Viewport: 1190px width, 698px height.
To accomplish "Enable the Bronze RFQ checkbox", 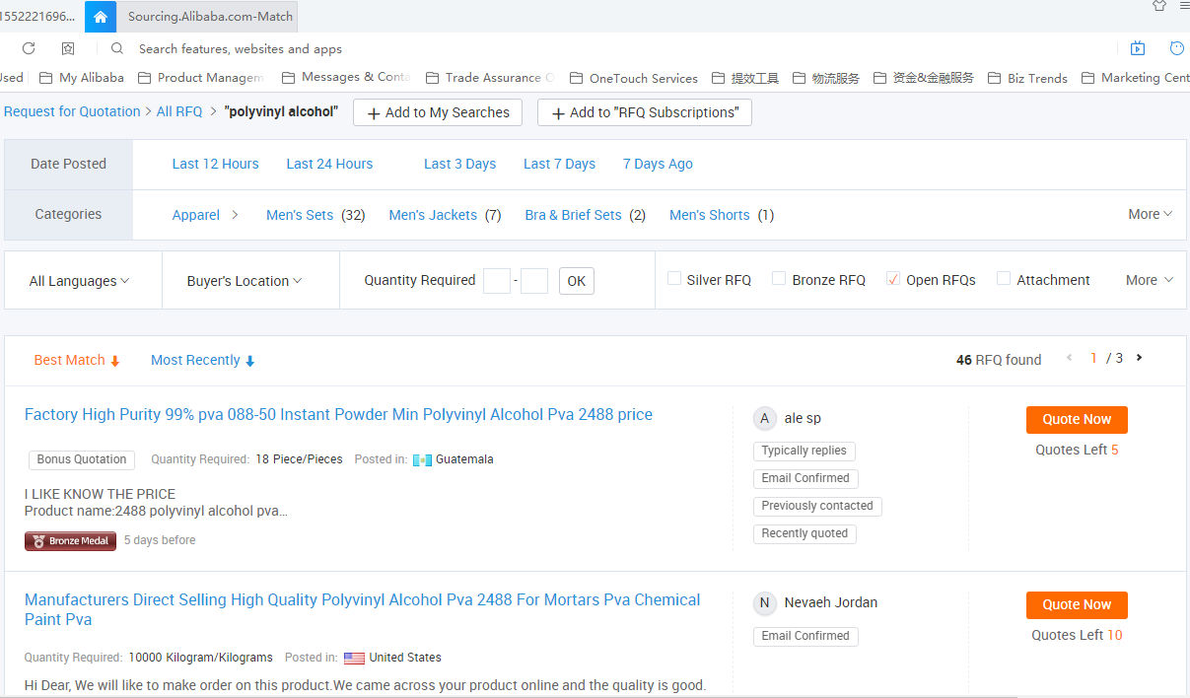I will (x=779, y=279).
